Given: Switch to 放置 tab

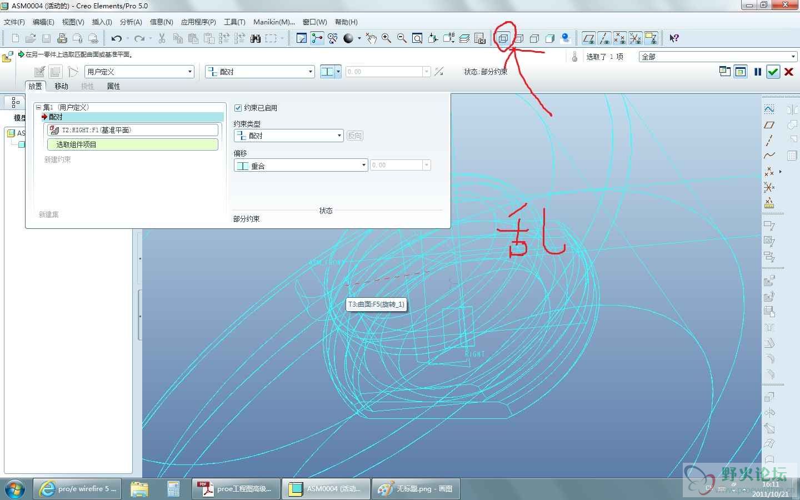Looking at the screenshot, I should [x=36, y=86].
